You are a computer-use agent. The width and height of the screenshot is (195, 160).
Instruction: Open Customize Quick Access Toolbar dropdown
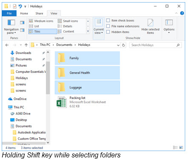25,6
